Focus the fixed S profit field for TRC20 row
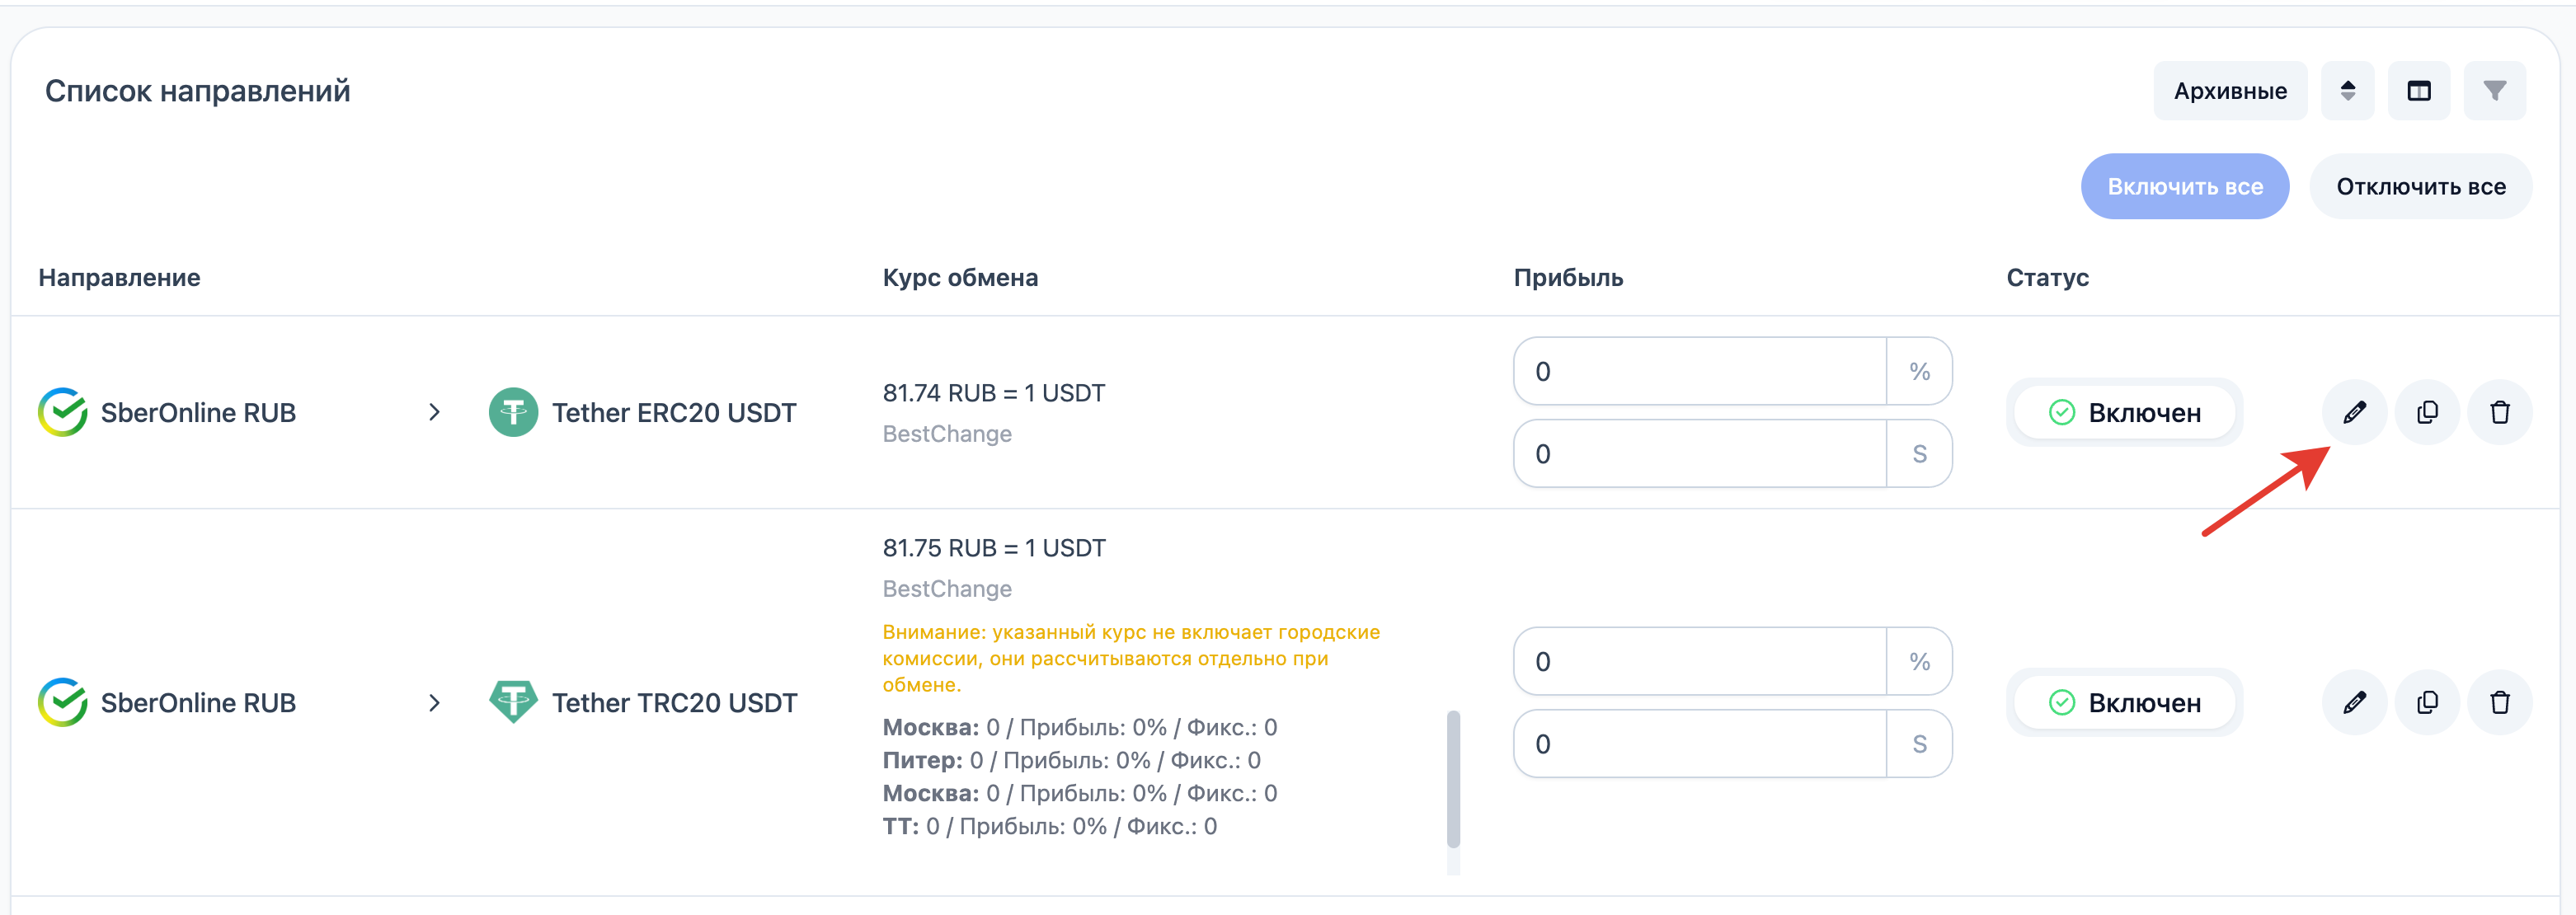This screenshot has height=915, width=2576. (1699, 743)
